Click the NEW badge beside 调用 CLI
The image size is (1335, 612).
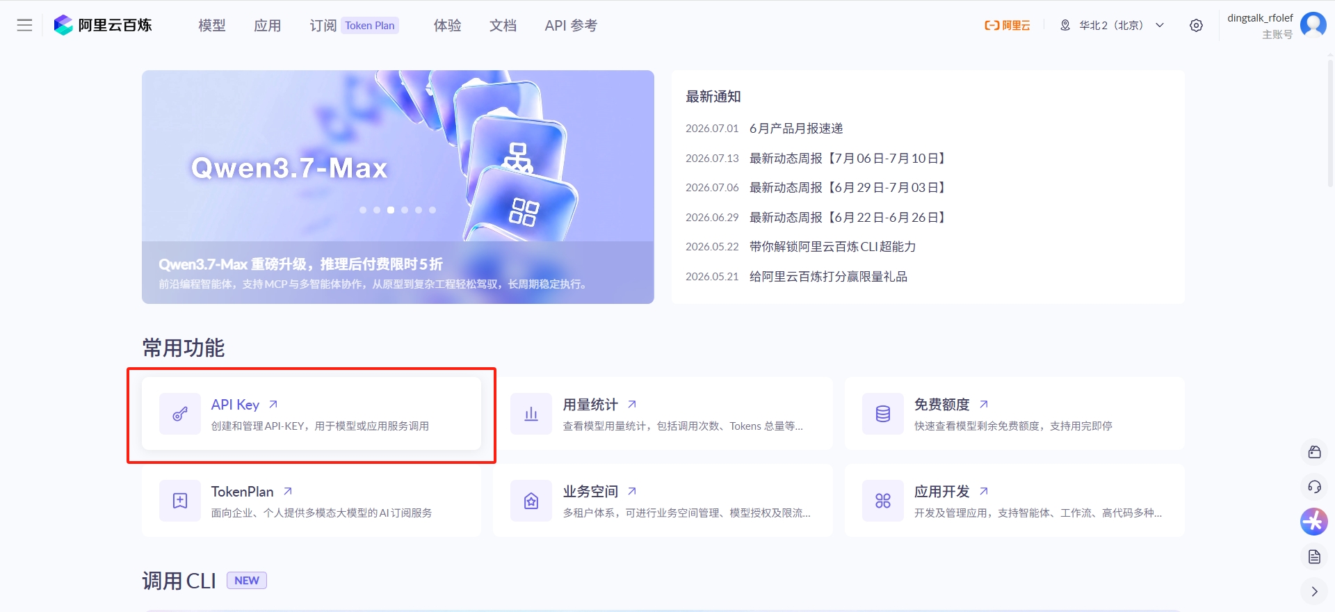coord(247,581)
